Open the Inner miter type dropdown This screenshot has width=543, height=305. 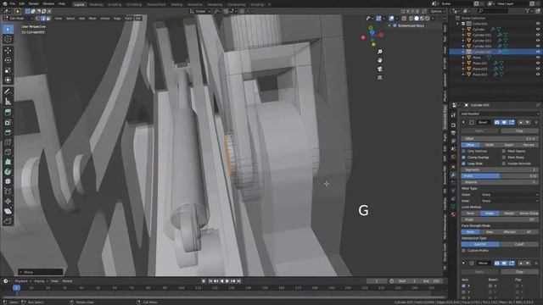[510, 201]
